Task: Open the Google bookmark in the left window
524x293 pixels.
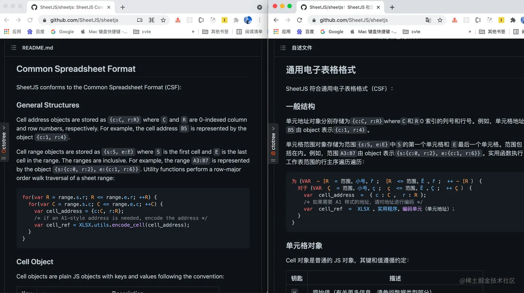Action: 62,31
